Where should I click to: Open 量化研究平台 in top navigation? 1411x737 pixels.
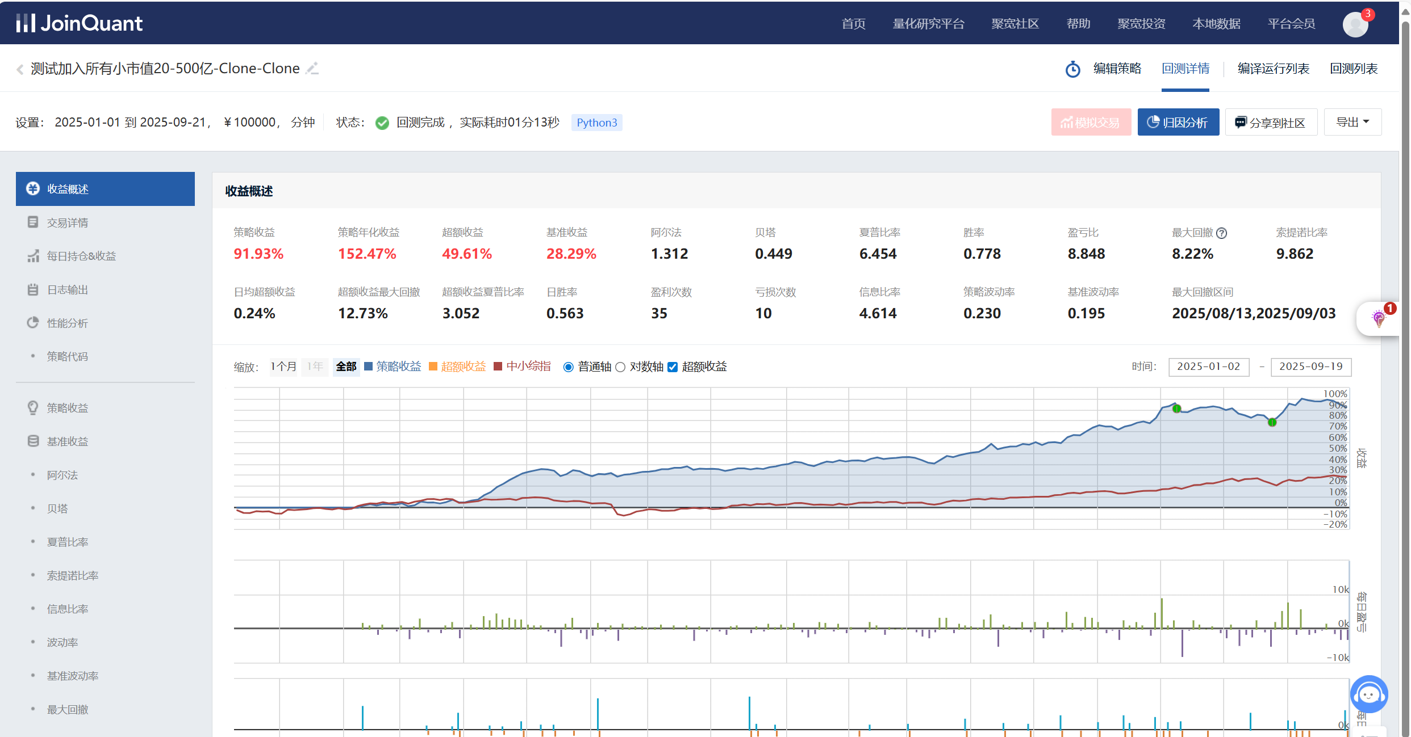[928, 24]
